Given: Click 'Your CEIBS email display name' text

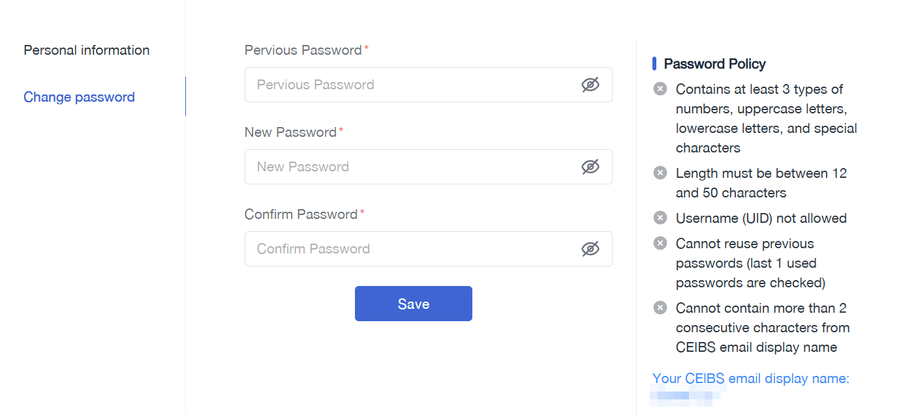Looking at the screenshot, I should (751, 379).
